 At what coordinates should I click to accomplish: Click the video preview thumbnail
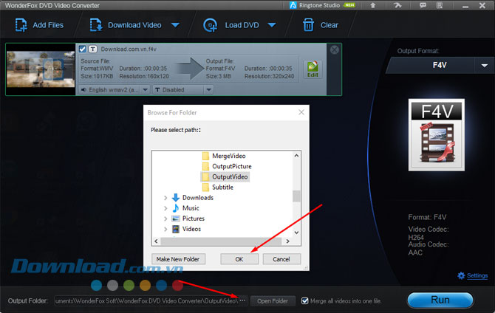[41, 69]
